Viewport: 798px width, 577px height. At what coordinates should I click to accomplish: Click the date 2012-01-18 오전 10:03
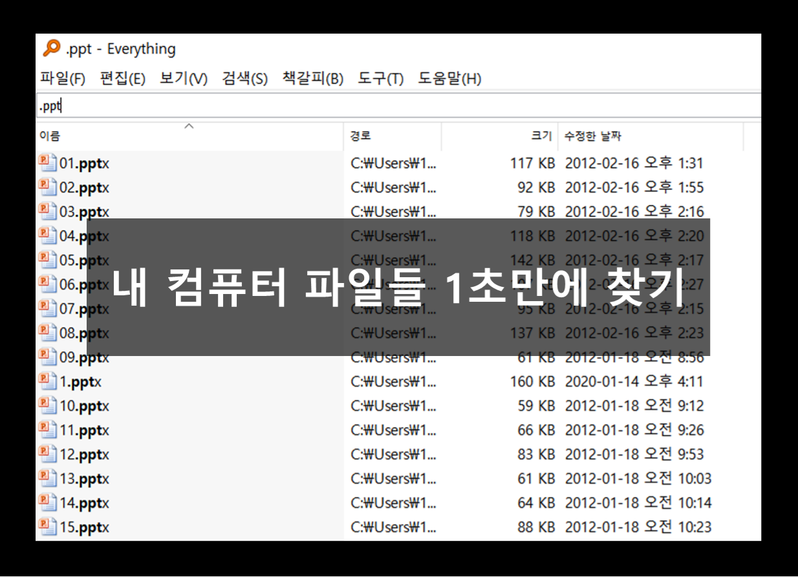[638, 479]
